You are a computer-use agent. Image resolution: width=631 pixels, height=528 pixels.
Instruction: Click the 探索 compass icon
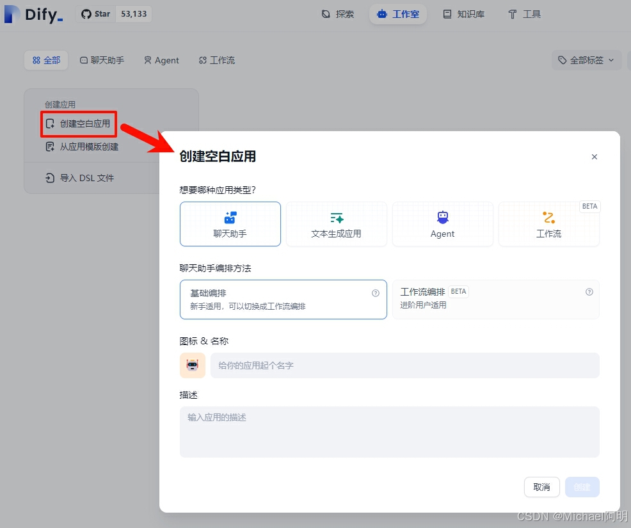pos(326,15)
